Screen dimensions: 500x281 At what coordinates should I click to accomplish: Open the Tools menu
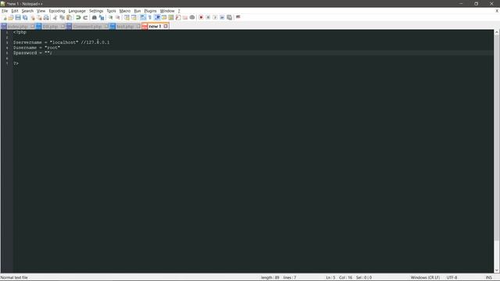[111, 11]
